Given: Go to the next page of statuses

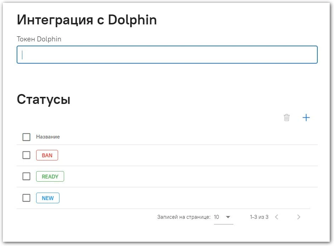Looking at the screenshot, I should coord(299,217).
